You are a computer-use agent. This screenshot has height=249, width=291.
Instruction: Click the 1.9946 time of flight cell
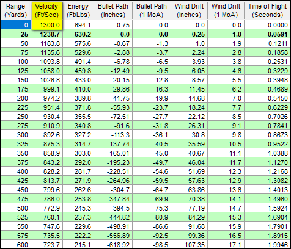[x=267, y=245]
